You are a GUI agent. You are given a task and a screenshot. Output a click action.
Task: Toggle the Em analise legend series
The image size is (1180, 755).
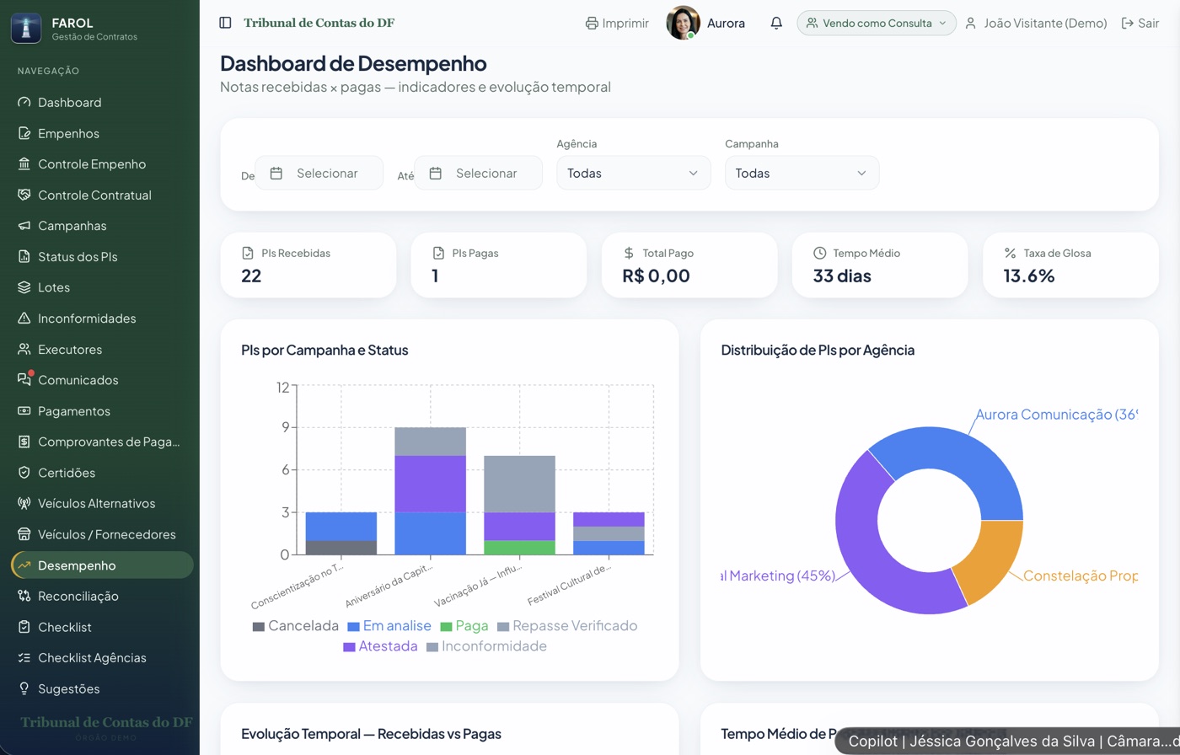(x=389, y=626)
